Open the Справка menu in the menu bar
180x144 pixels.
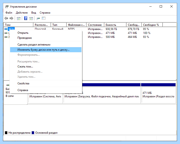click(x=45, y=13)
